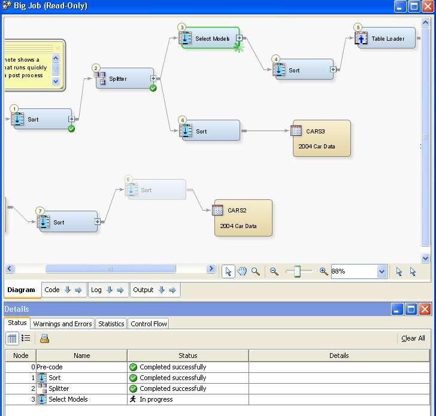This screenshot has width=436, height=416.
Task: Click the down arrow on Log tab
Action: (110, 290)
